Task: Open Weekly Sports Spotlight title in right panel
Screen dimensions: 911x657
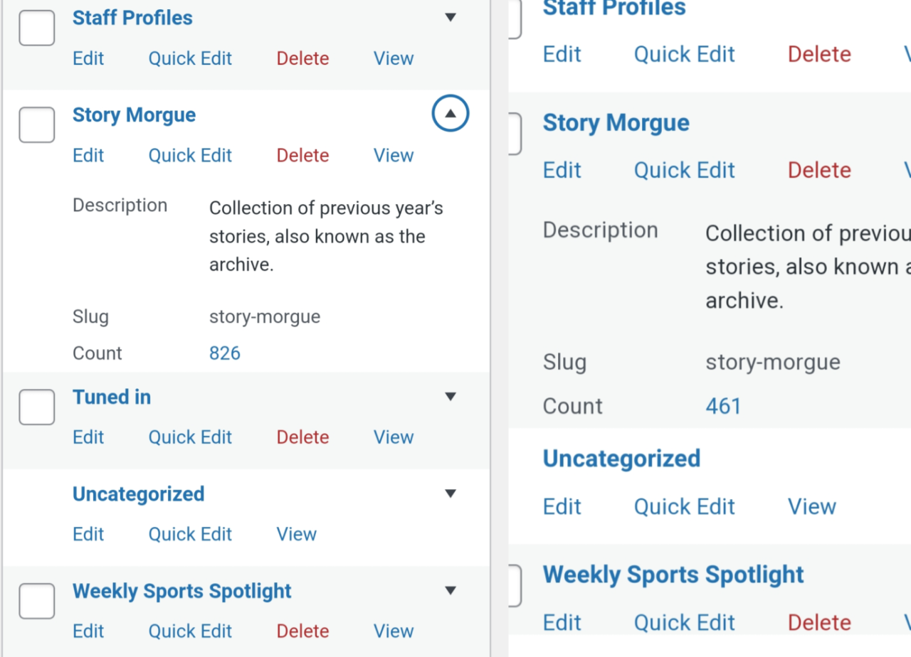Action: click(x=673, y=575)
